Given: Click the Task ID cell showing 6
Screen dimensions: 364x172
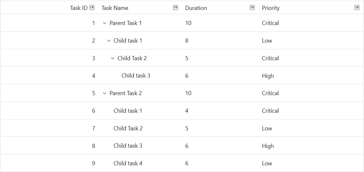Looking at the screenshot, I should pyautogui.click(x=49, y=111).
